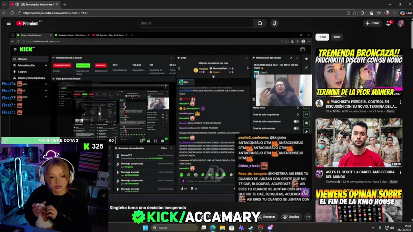Open Steam from the taskbar
Viewport: 413px width, 232px height.
tap(251, 228)
